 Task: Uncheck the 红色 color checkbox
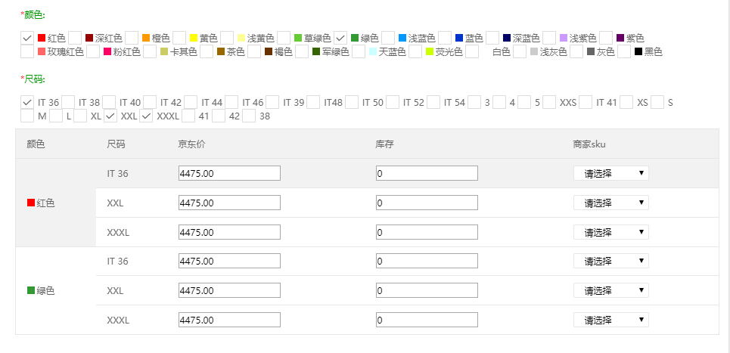[x=27, y=38]
